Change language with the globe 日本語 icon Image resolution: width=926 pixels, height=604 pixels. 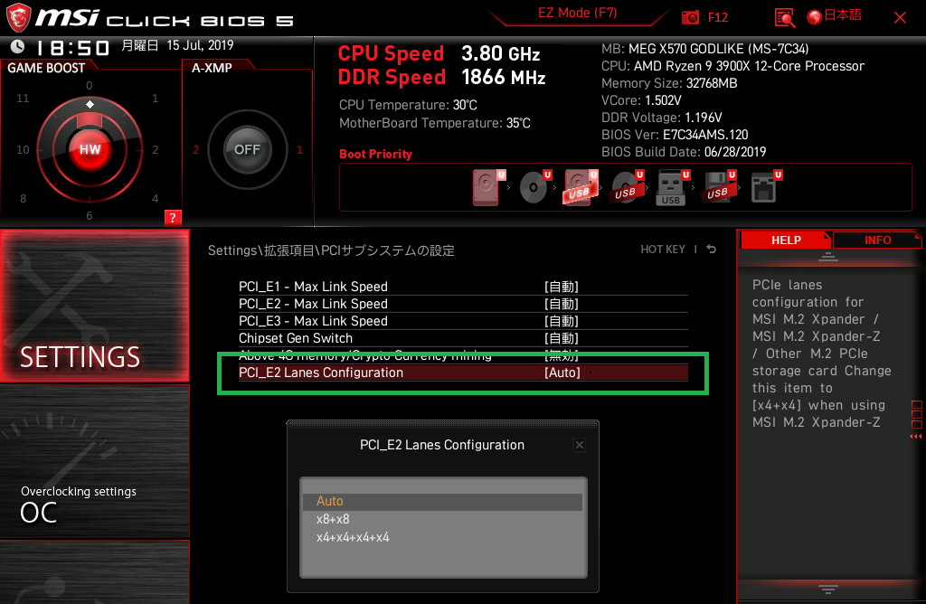point(834,16)
